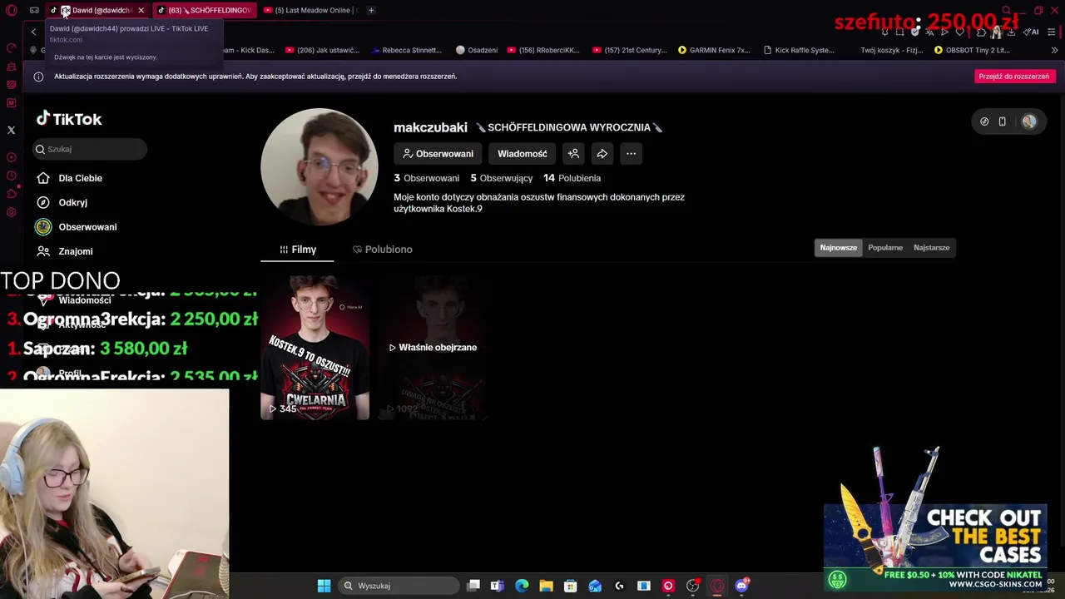Sort videos by Najstarsze
This screenshot has height=599, width=1065.
[x=931, y=247]
